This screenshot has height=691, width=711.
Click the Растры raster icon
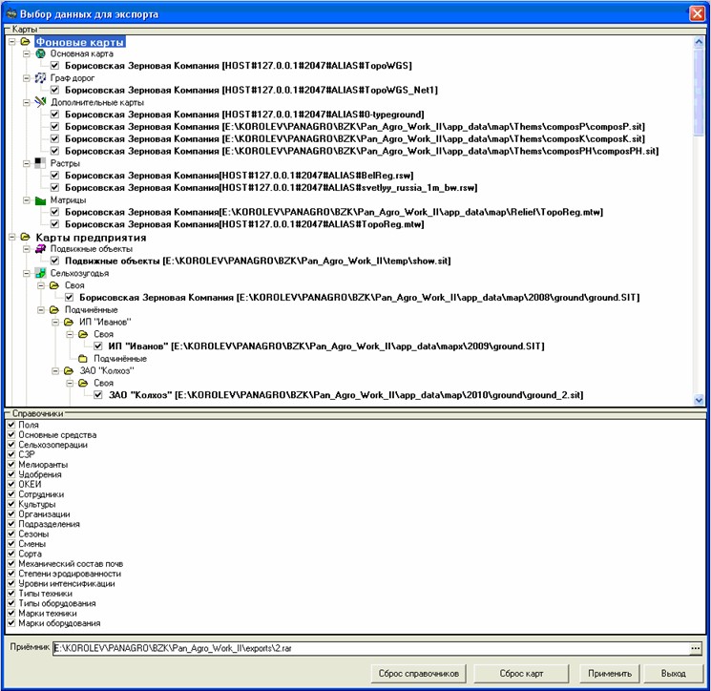pos(40,163)
